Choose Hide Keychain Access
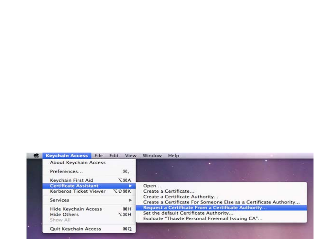Screen dimensions: 317x239 [89, 209]
